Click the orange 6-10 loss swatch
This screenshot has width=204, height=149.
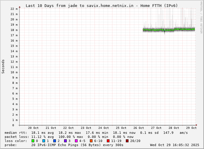tap(91, 141)
